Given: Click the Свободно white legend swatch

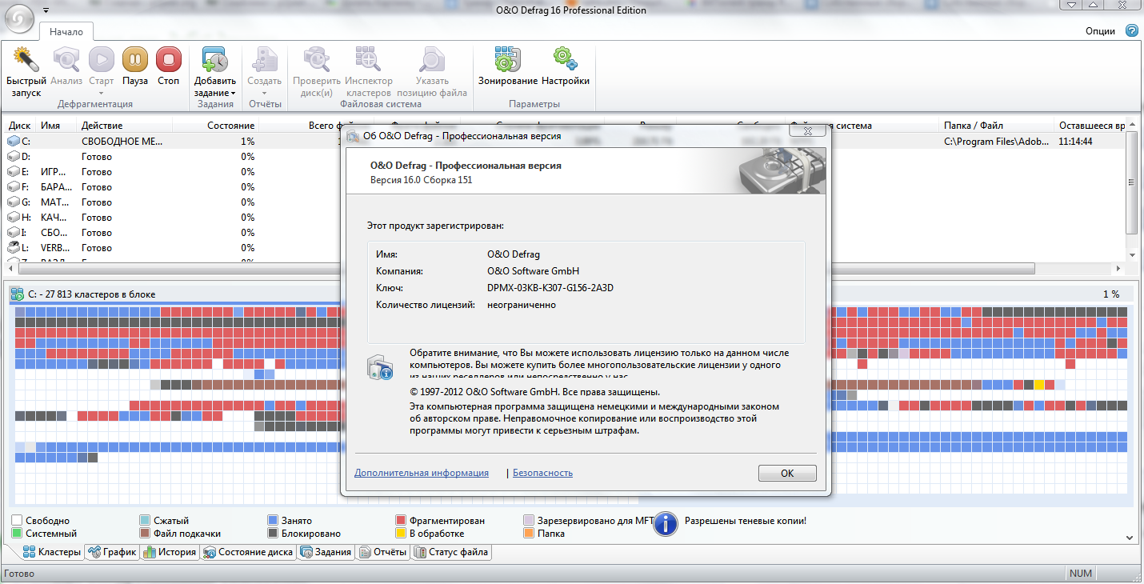Looking at the screenshot, I should (x=16, y=521).
